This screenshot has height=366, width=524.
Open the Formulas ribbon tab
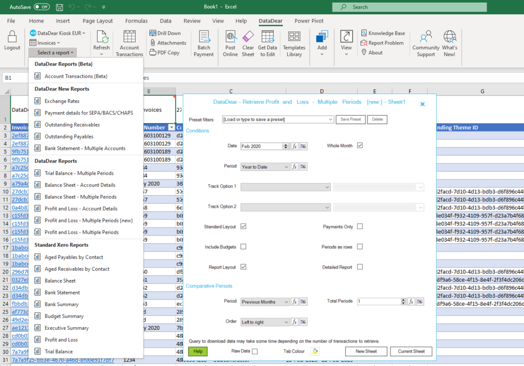136,21
